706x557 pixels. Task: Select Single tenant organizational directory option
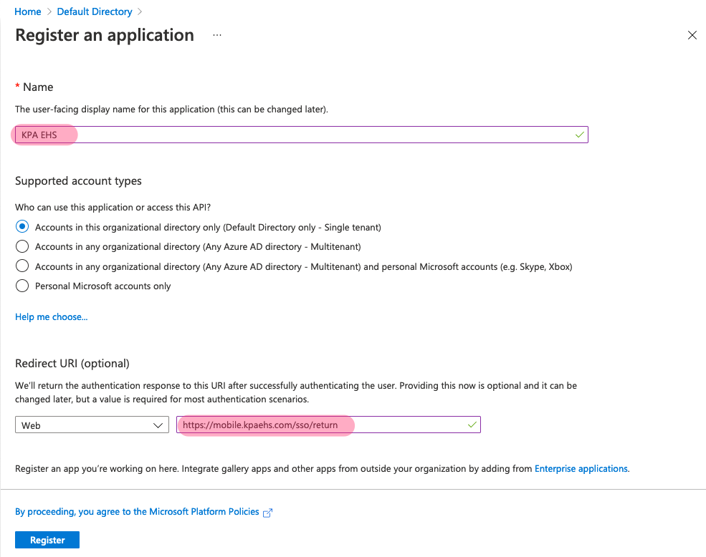tap(22, 227)
